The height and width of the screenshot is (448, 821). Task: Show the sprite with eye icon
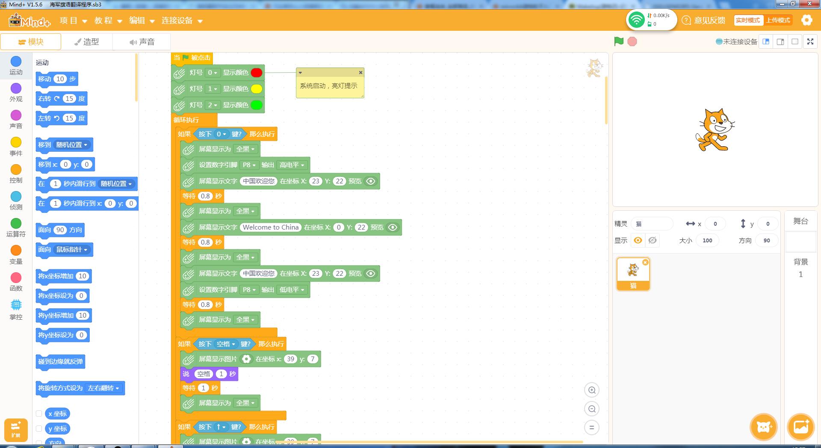[x=638, y=240]
